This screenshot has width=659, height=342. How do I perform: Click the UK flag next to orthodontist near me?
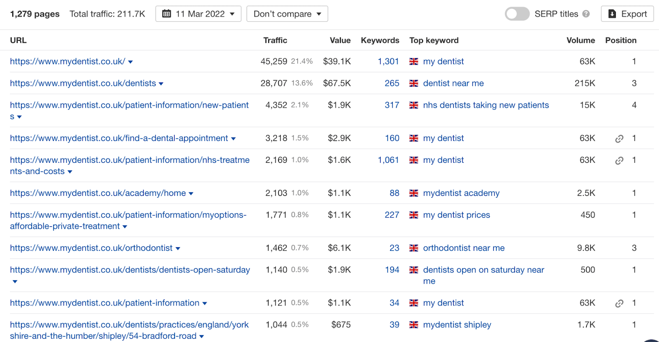pyautogui.click(x=414, y=248)
